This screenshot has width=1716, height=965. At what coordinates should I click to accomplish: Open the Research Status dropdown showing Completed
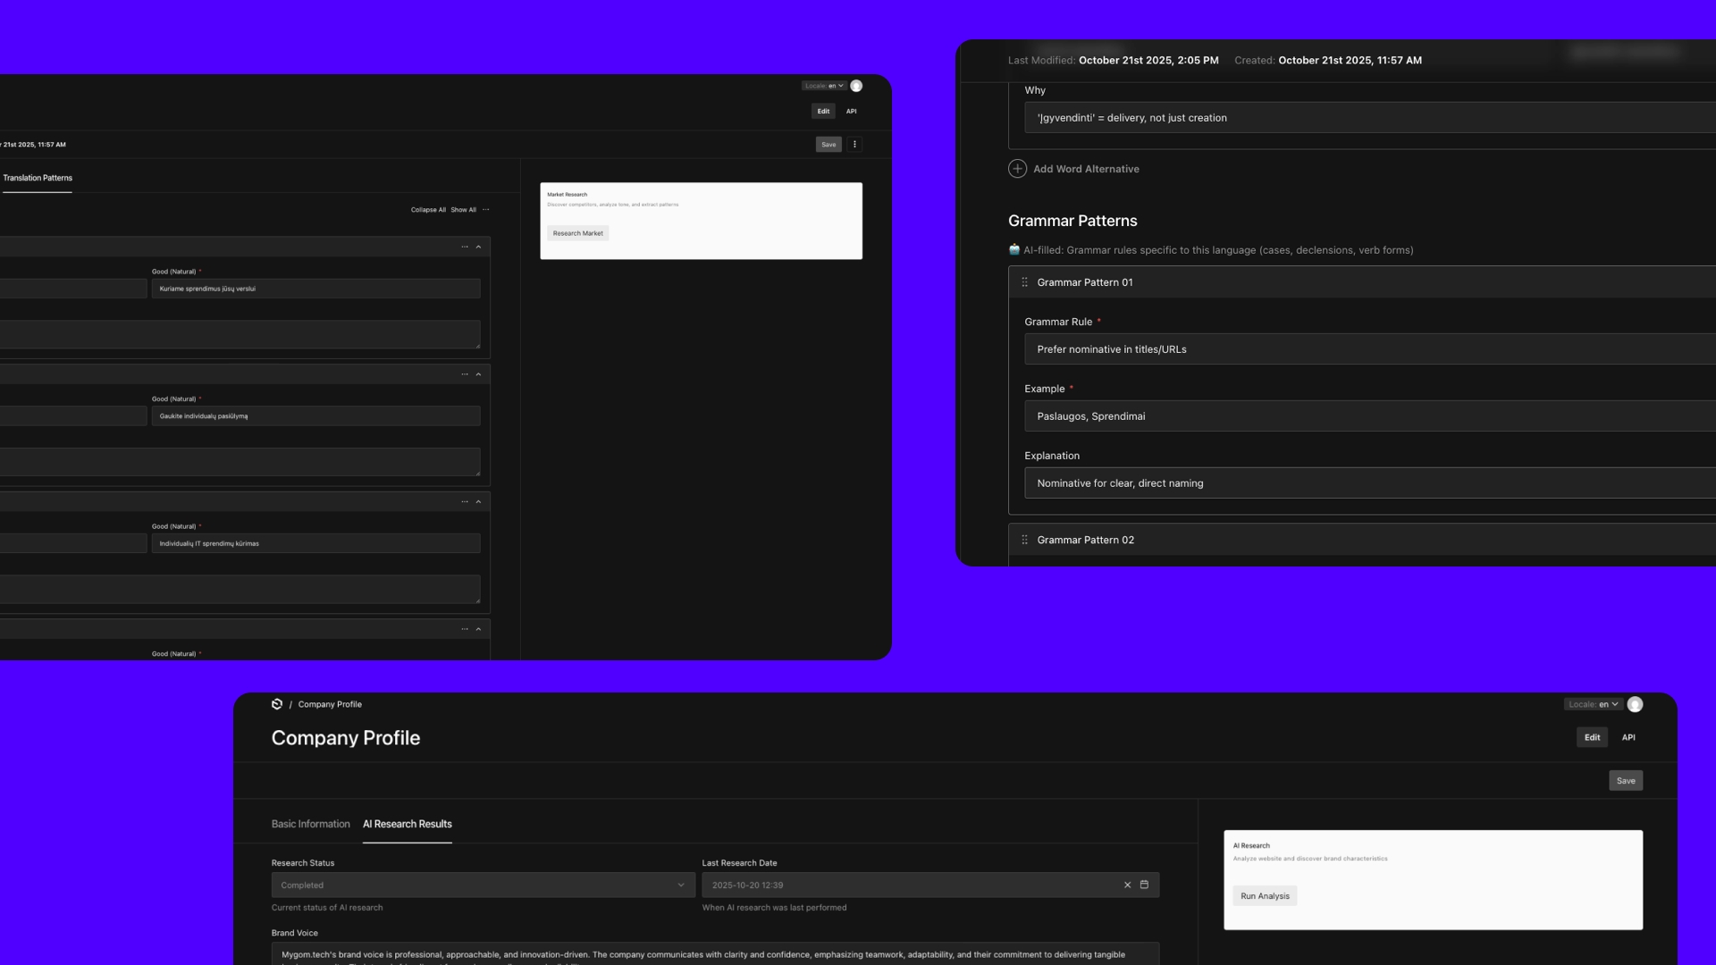click(x=483, y=885)
